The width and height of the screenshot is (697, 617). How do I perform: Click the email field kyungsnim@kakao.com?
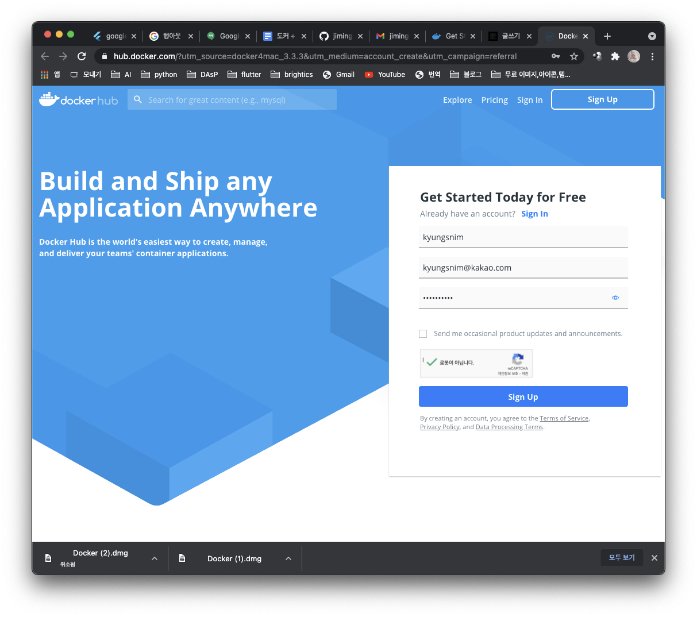click(x=523, y=268)
